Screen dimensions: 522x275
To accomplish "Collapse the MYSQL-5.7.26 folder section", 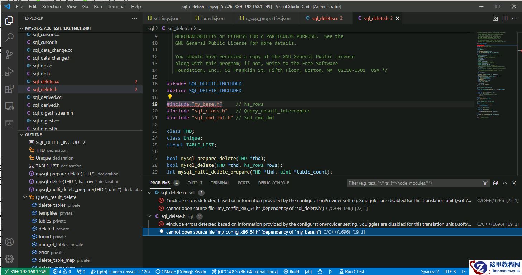I will coord(21,28).
